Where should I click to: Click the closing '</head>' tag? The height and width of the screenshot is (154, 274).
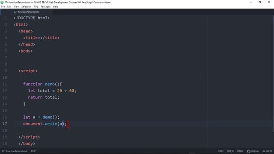[27, 44]
